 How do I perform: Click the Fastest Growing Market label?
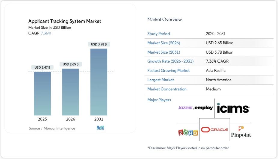click(x=169, y=71)
